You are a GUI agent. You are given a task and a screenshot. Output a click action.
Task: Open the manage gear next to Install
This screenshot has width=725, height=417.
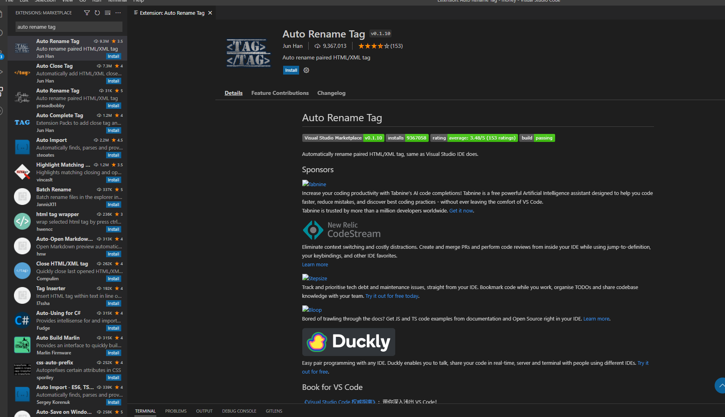click(x=306, y=70)
